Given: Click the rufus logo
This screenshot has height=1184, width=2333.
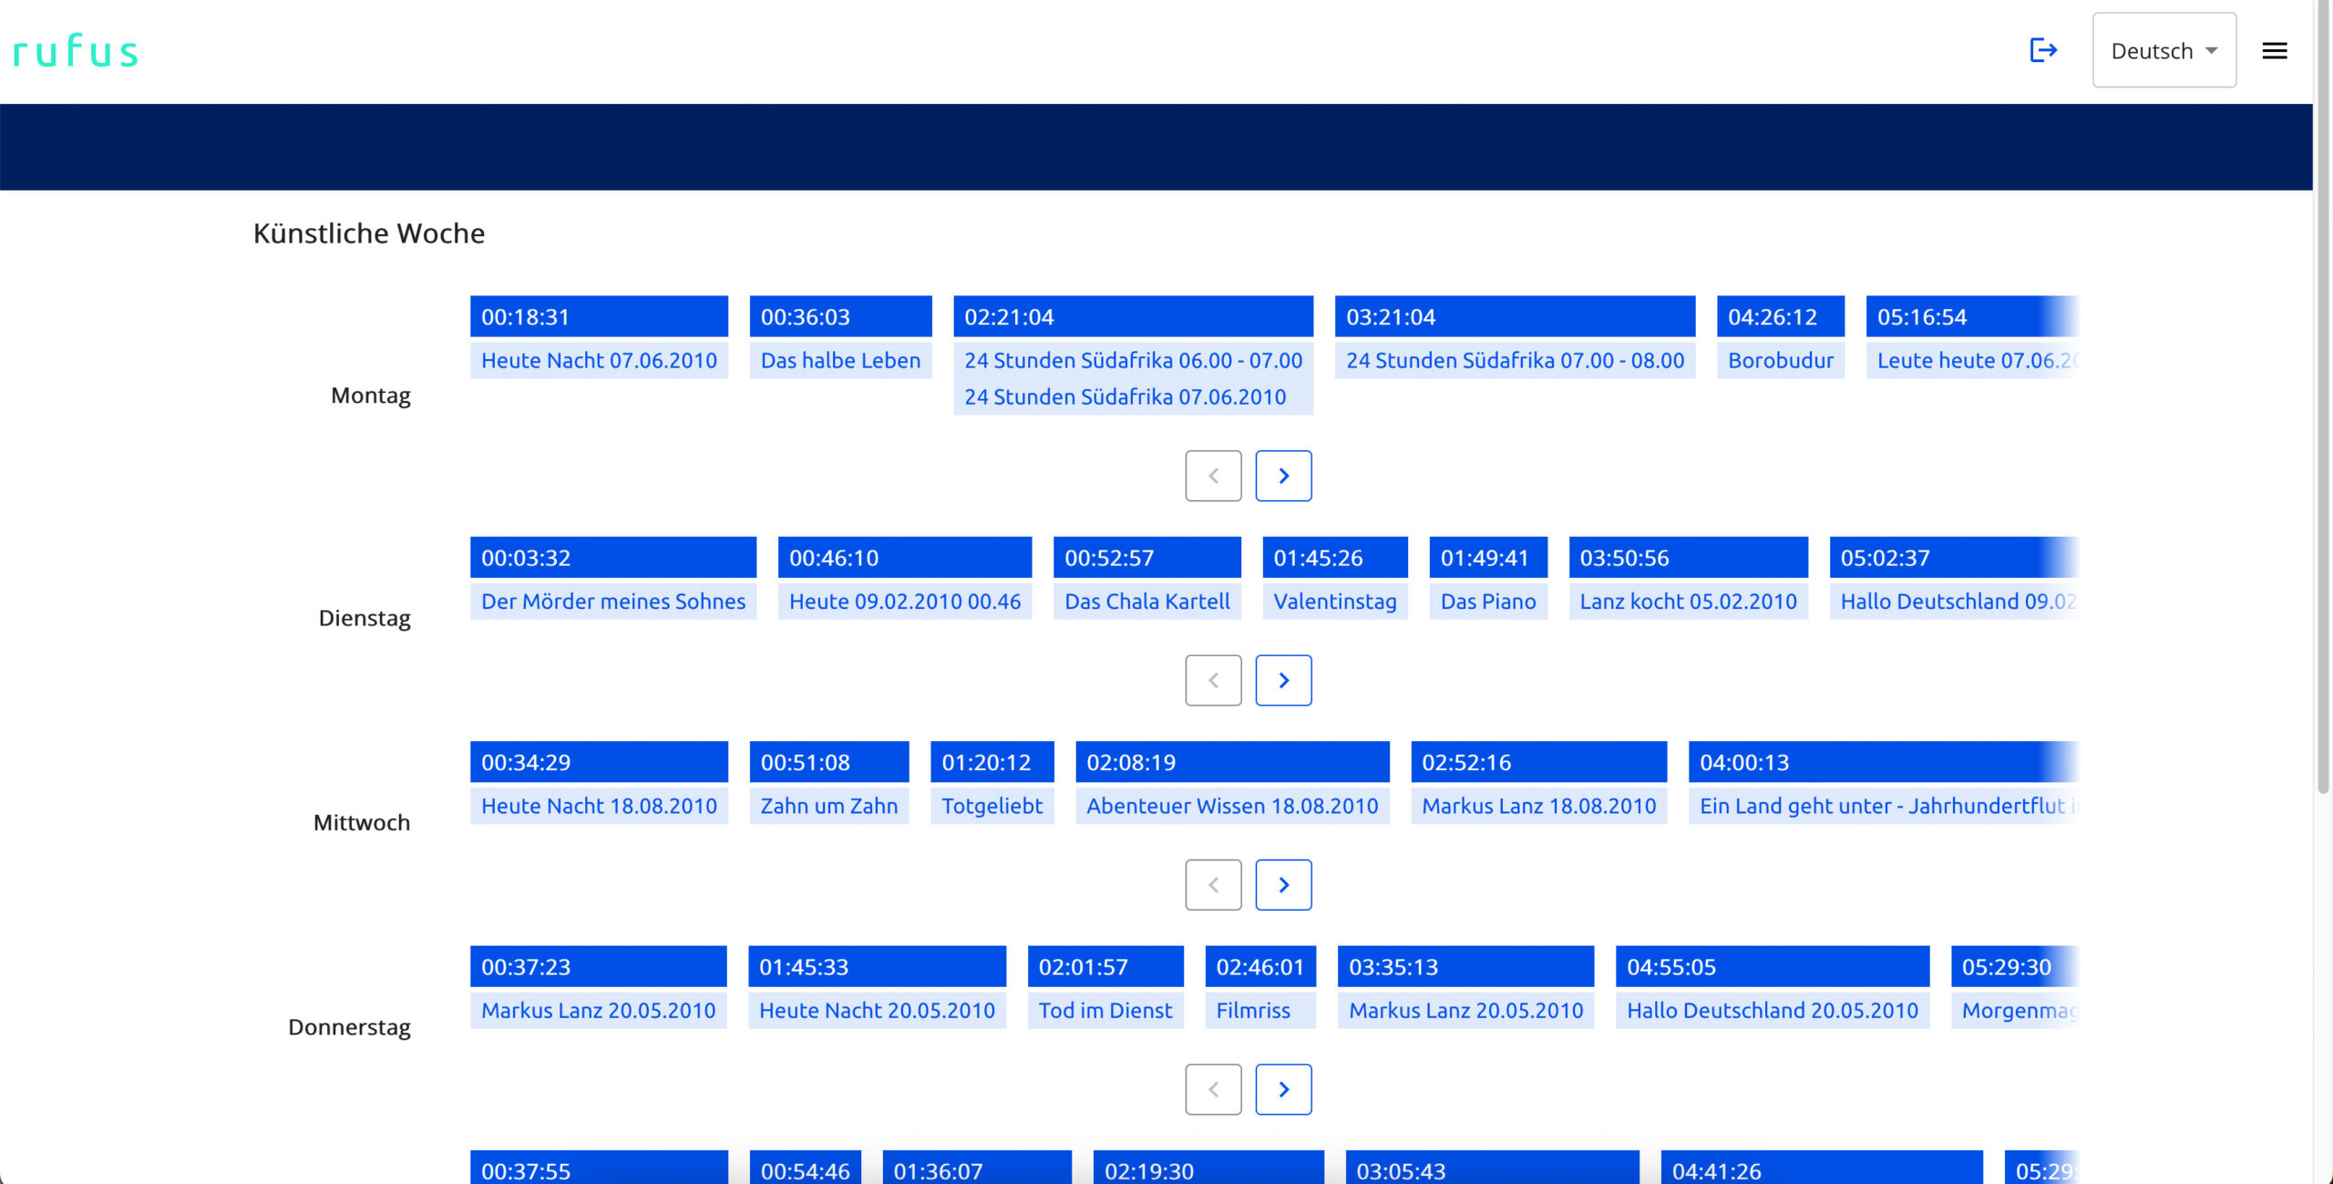Looking at the screenshot, I should click(x=76, y=51).
